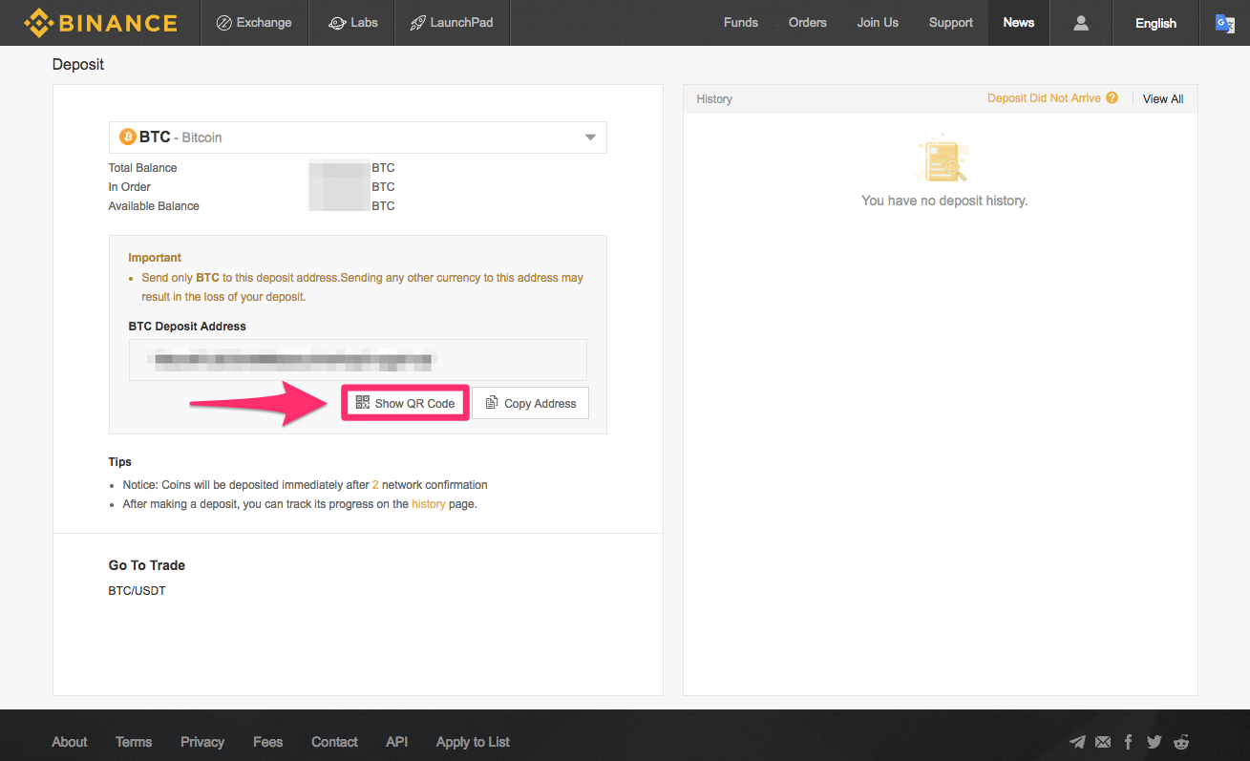Click the Terms footer link
This screenshot has width=1250, height=761.
point(134,742)
